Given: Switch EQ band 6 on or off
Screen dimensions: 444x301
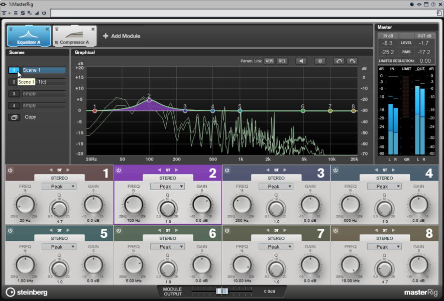Looking at the screenshot, I should click(119, 231).
